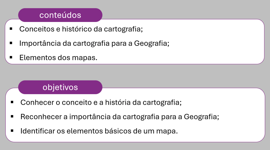Select the "Conceitos e histórico da cartografia" line
This screenshot has height=150, width=270.
pyautogui.click(x=81, y=29)
